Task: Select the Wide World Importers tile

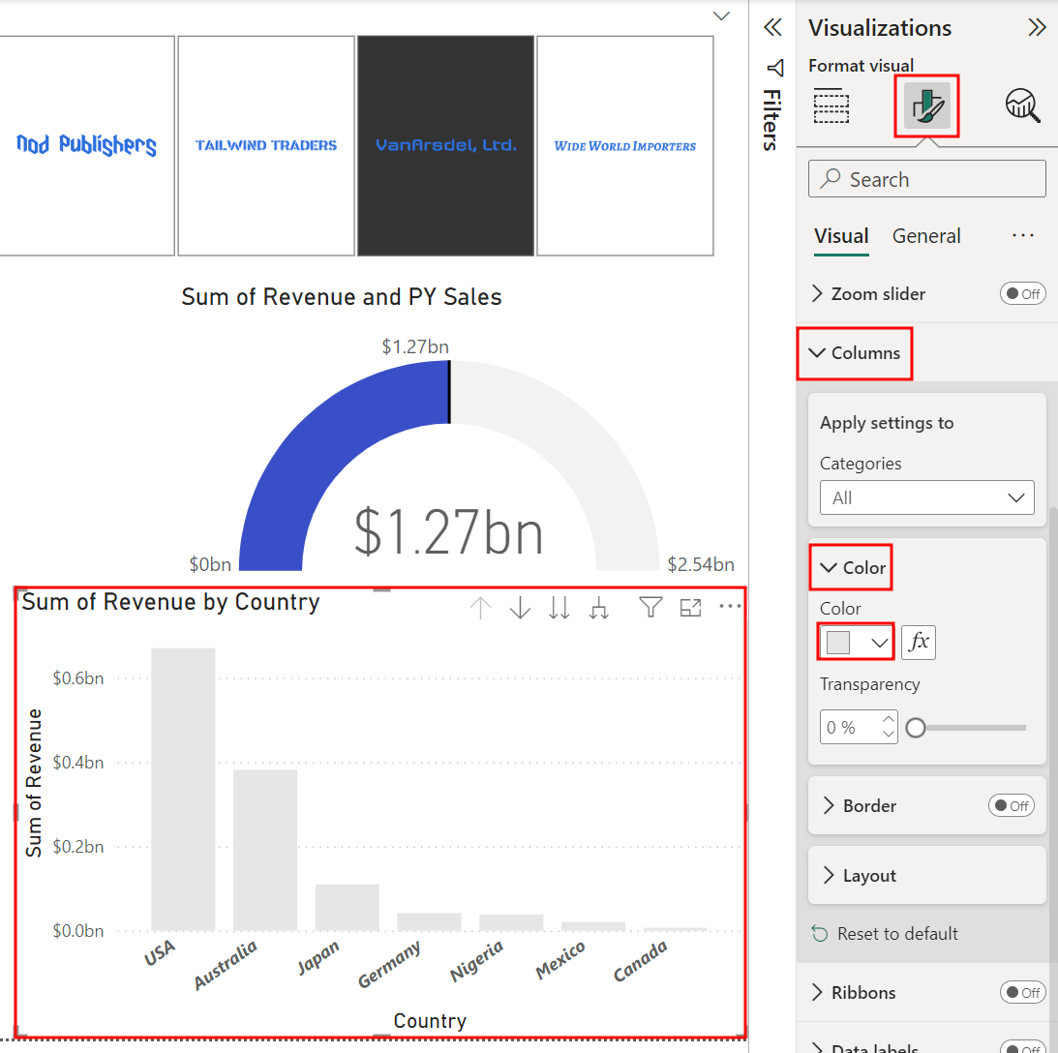Action: tap(624, 146)
